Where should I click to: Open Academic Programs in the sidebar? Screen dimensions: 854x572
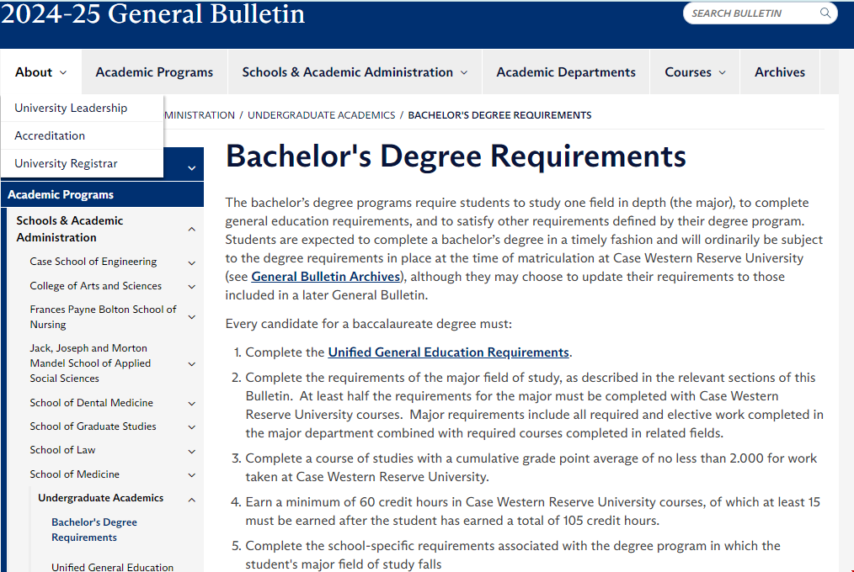coord(61,194)
